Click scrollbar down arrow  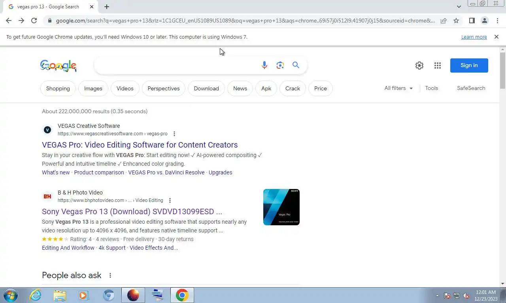[502, 284]
